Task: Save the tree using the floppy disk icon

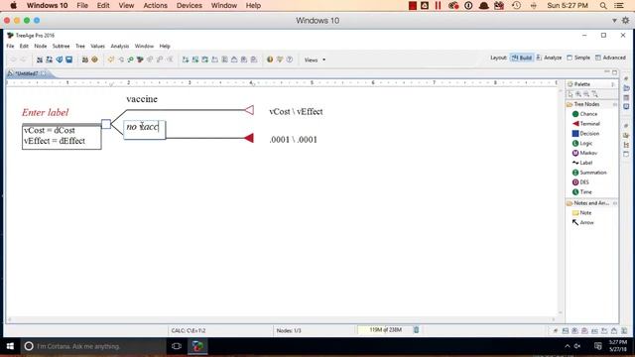Action: (x=68, y=59)
